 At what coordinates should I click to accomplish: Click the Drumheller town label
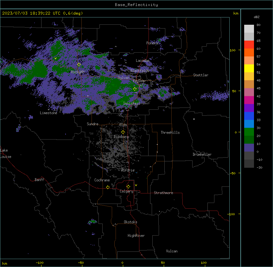pos(202,154)
